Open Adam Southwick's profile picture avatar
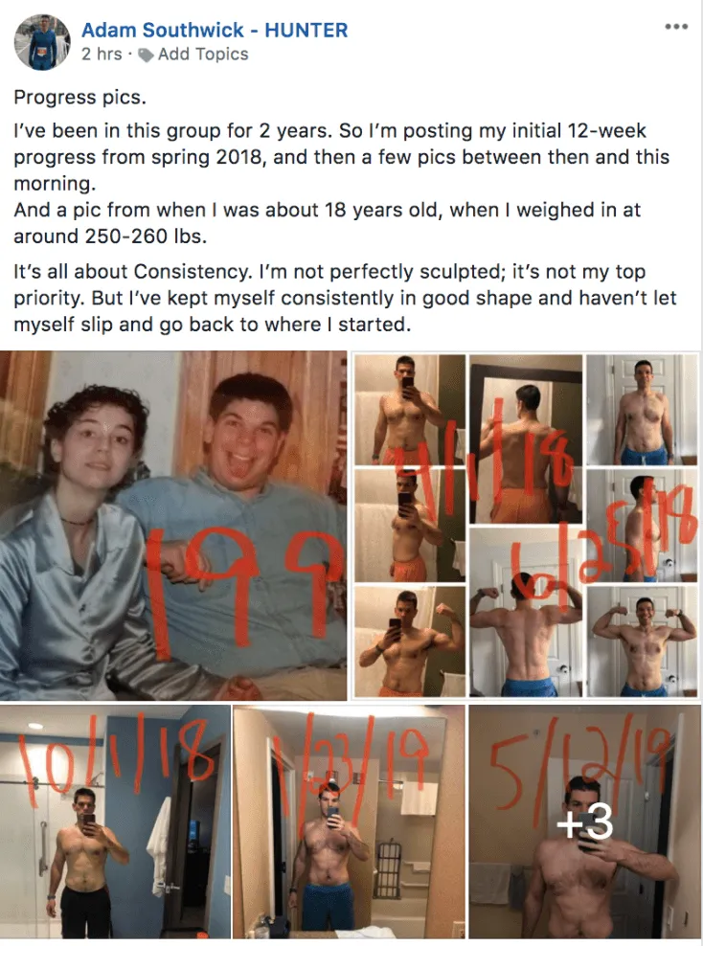This screenshot has height=968, width=703. (x=42, y=42)
